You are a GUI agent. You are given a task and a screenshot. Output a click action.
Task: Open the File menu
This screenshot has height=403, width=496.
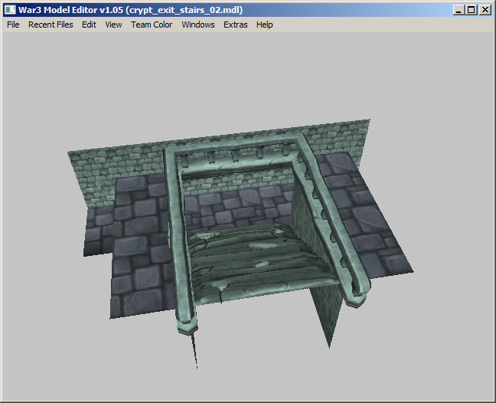13,25
